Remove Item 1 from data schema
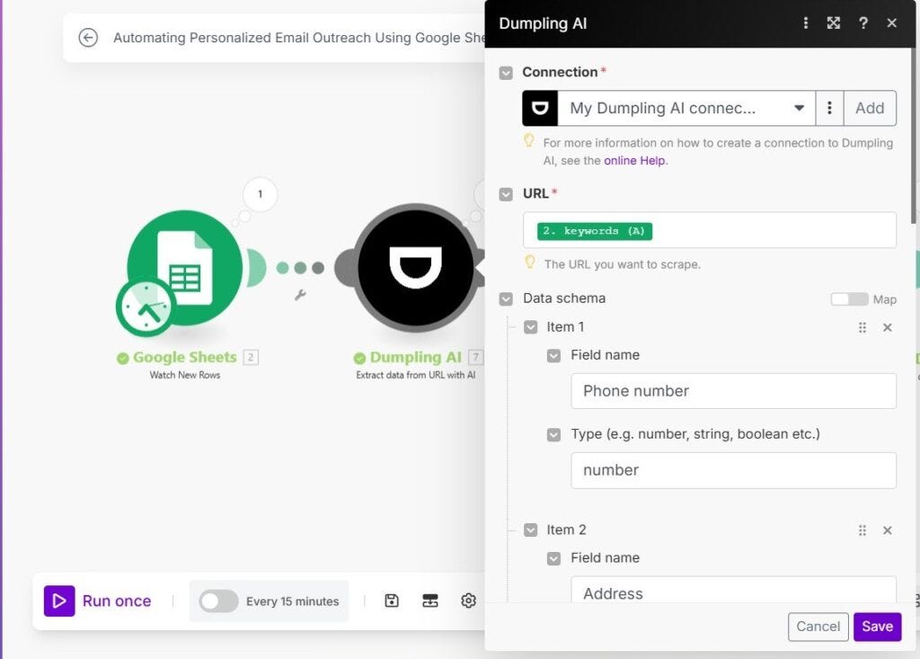920x659 pixels. [887, 327]
